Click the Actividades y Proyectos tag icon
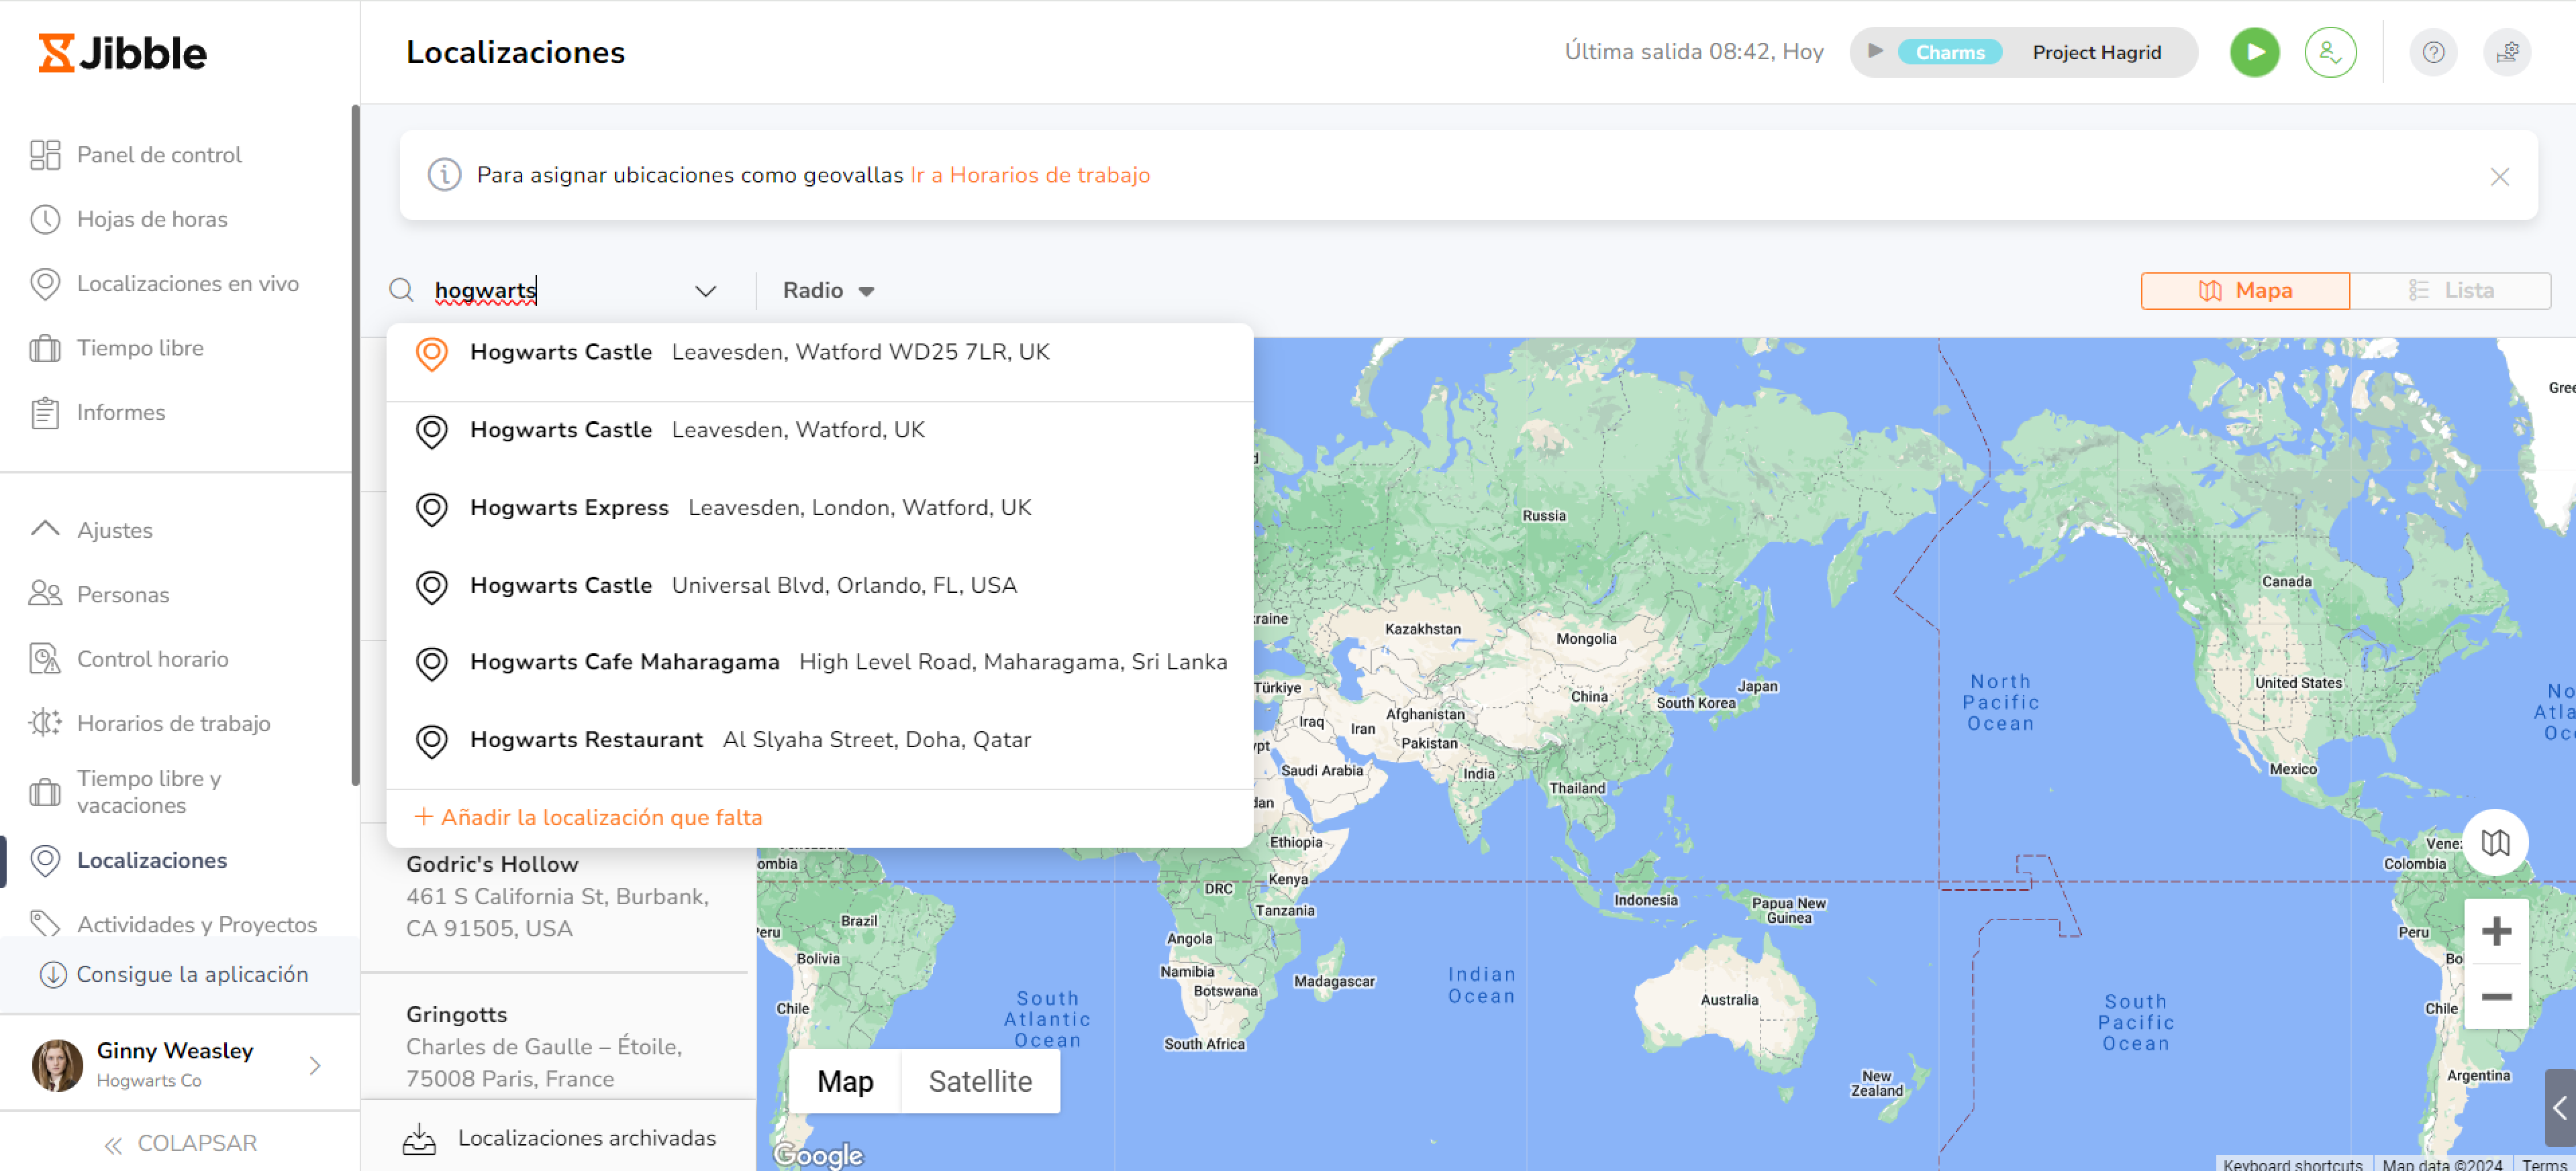2576x1171 pixels. (x=45, y=924)
